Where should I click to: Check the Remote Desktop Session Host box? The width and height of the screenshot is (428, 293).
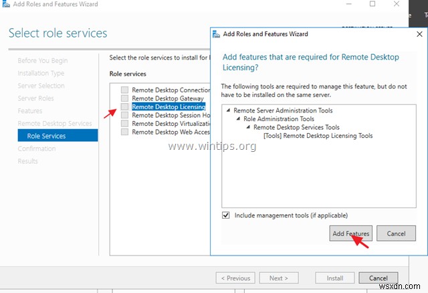pos(124,115)
